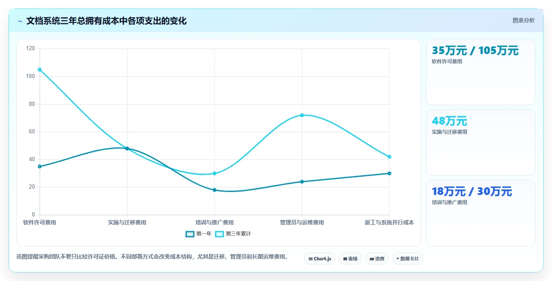This screenshot has width=552, height=281.
Task: Click the 第一年 返工 point at 30
Action: tap(389, 173)
